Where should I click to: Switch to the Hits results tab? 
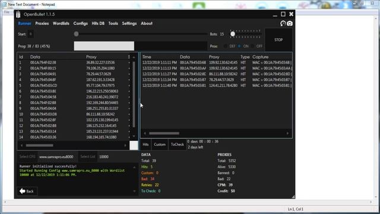pyautogui.click(x=145, y=144)
